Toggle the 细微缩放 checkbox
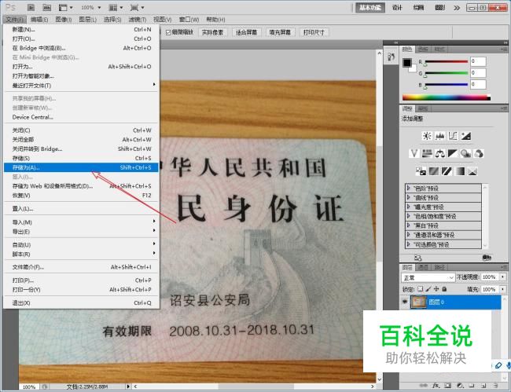Image resolution: width=511 pixels, height=392 pixels. pyautogui.click(x=168, y=32)
